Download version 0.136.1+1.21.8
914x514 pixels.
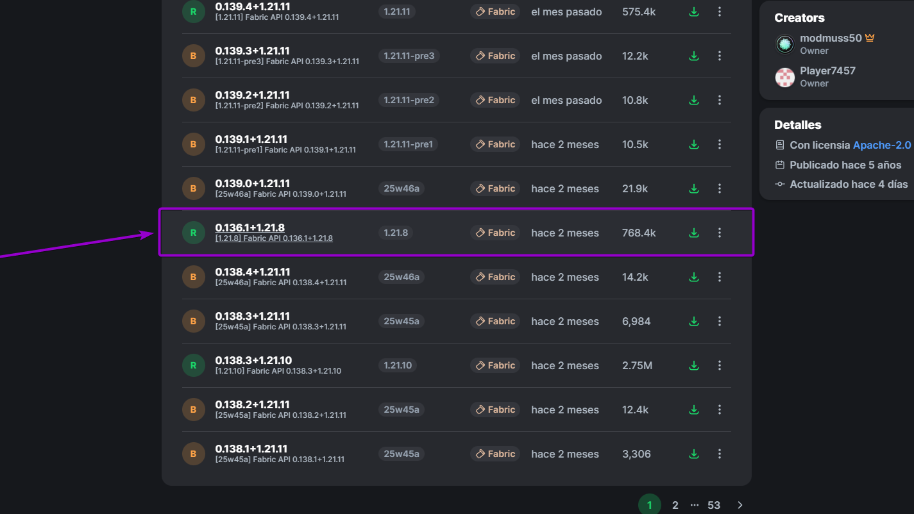point(693,233)
